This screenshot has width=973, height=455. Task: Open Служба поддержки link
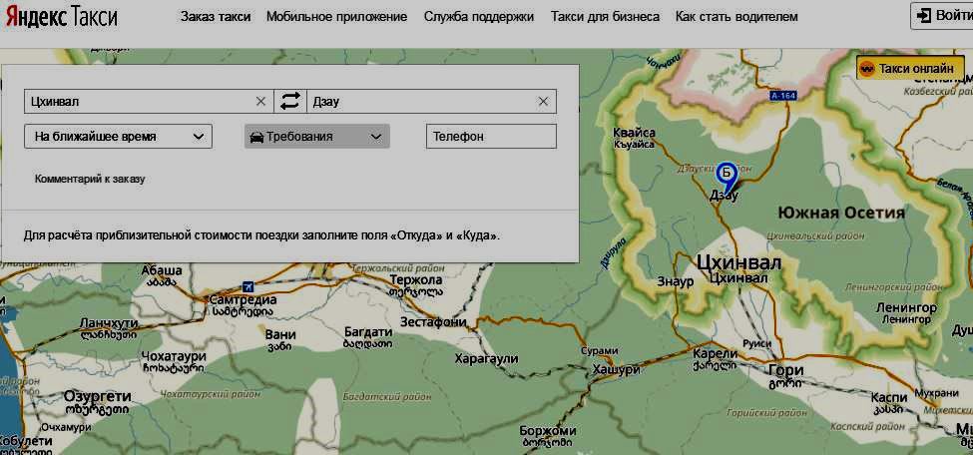(x=478, y=17)
